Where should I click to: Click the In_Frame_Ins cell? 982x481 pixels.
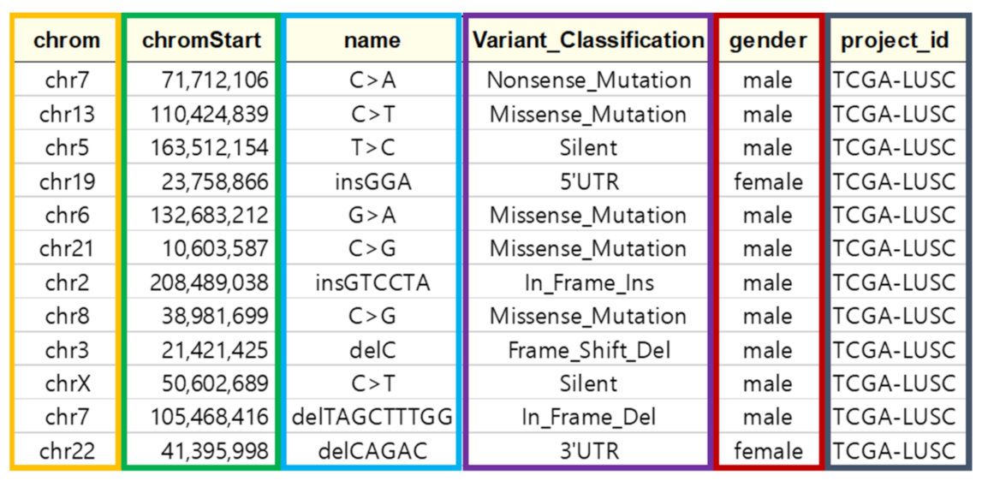pos(588,282)
